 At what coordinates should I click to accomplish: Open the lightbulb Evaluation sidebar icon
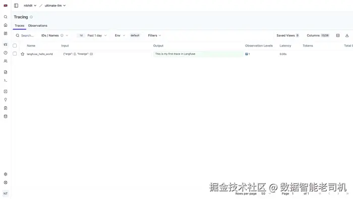tap(6, 99)
